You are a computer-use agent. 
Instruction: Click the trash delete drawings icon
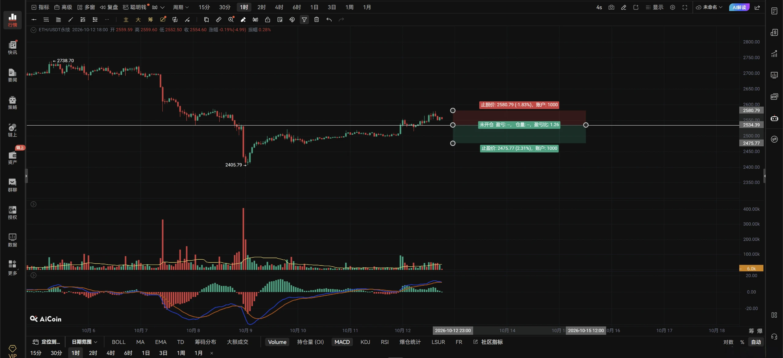point(317,20)
